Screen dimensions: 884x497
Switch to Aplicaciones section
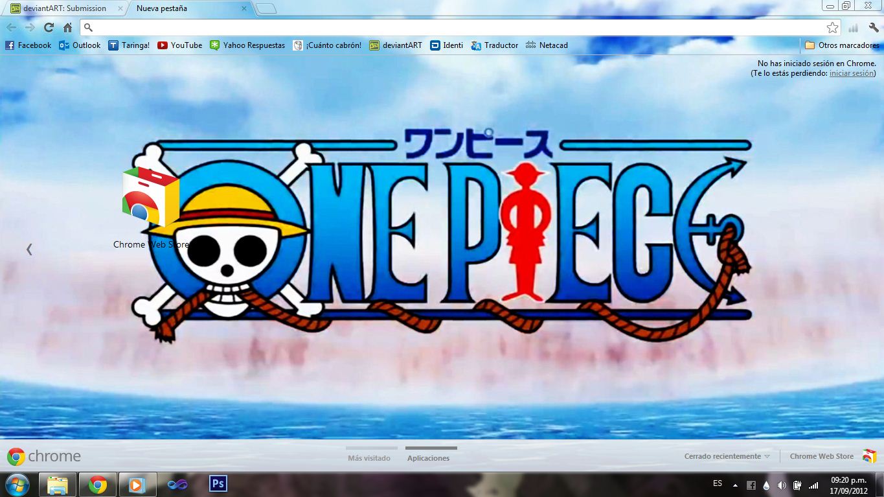point(428,458)
